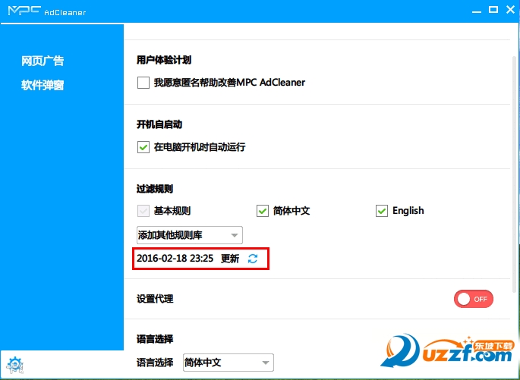The width and height of the screenshot is (520, 380).
Task: Click the 开机自启动 heading
Action: (x=159, y=124)
